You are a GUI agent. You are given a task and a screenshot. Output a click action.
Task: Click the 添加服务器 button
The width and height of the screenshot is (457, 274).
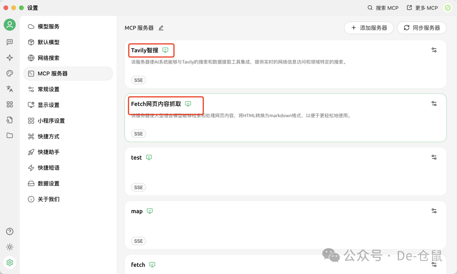click(x=369, y=28)
